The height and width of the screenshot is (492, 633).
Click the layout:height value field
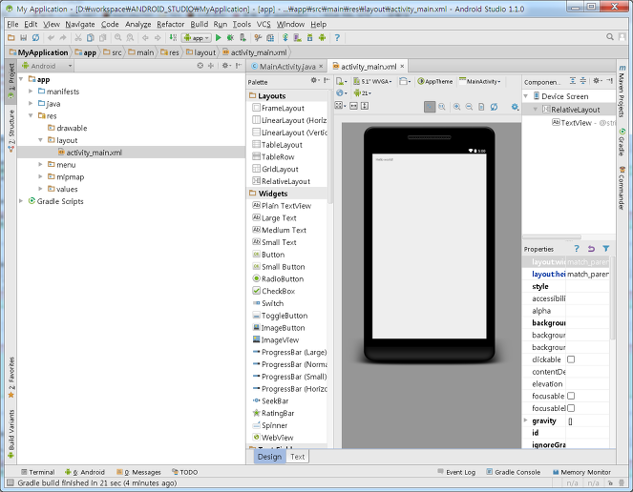[588, 274]
